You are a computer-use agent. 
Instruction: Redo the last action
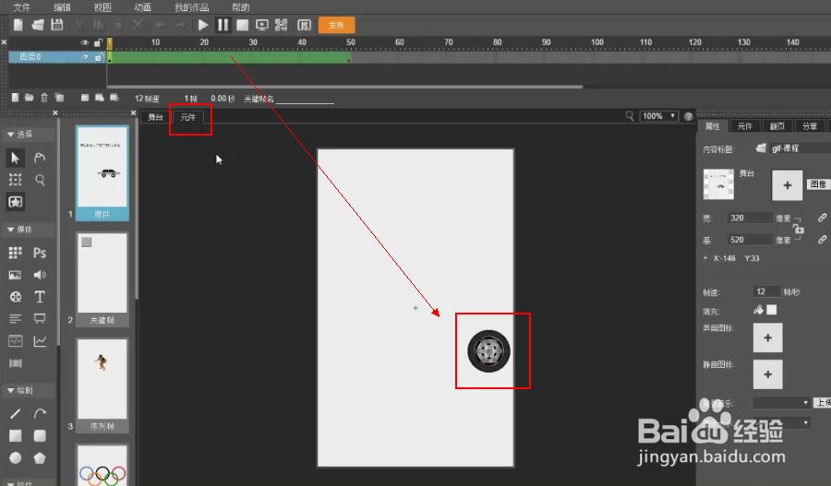[x=180, y=25]
